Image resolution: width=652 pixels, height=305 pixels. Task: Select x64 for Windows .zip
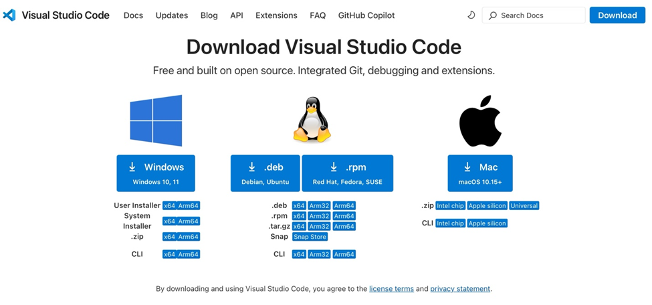pyautogui.click(x=170, y=236)
